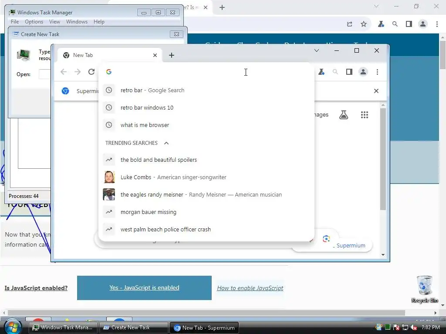Open three-dot menu in background browser

click(x=437, y=24)
